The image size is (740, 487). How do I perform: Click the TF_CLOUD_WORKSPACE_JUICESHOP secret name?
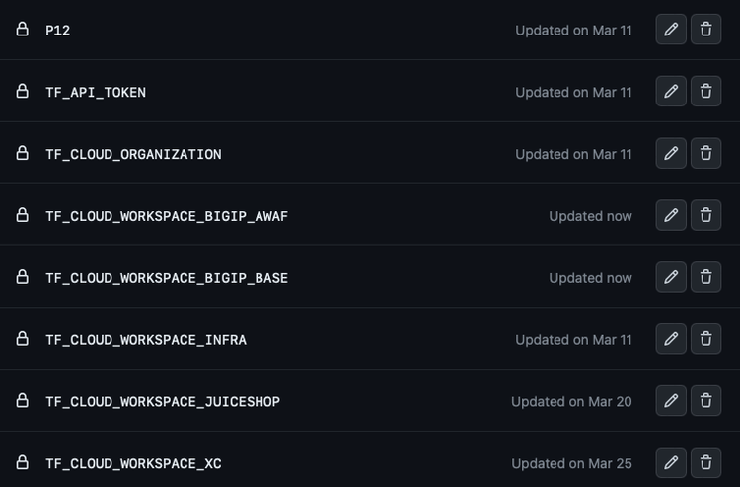click(163, 402)
